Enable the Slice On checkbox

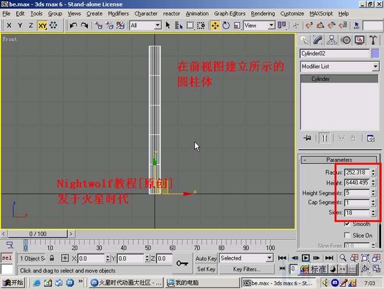(347, 235)
